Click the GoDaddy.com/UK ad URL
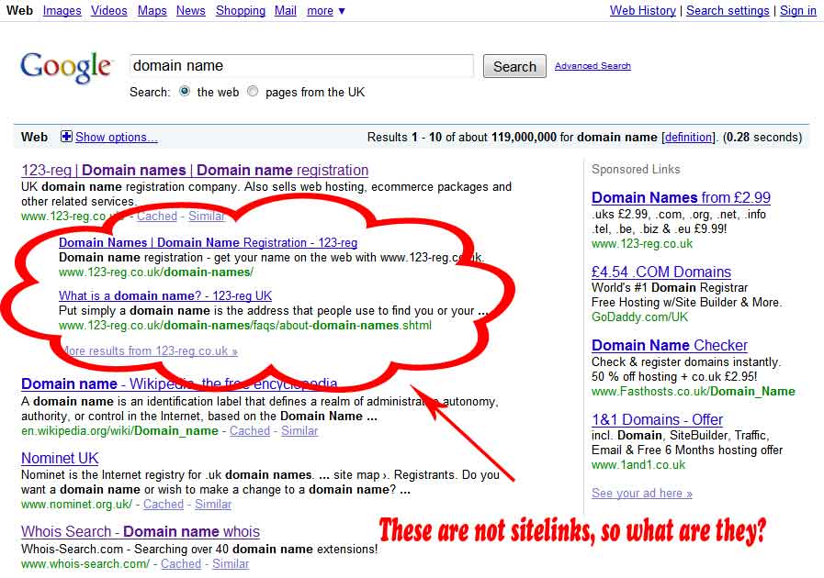Image resolution: width=824 pixels, height=578 pixels. click(x=639, y=317)
